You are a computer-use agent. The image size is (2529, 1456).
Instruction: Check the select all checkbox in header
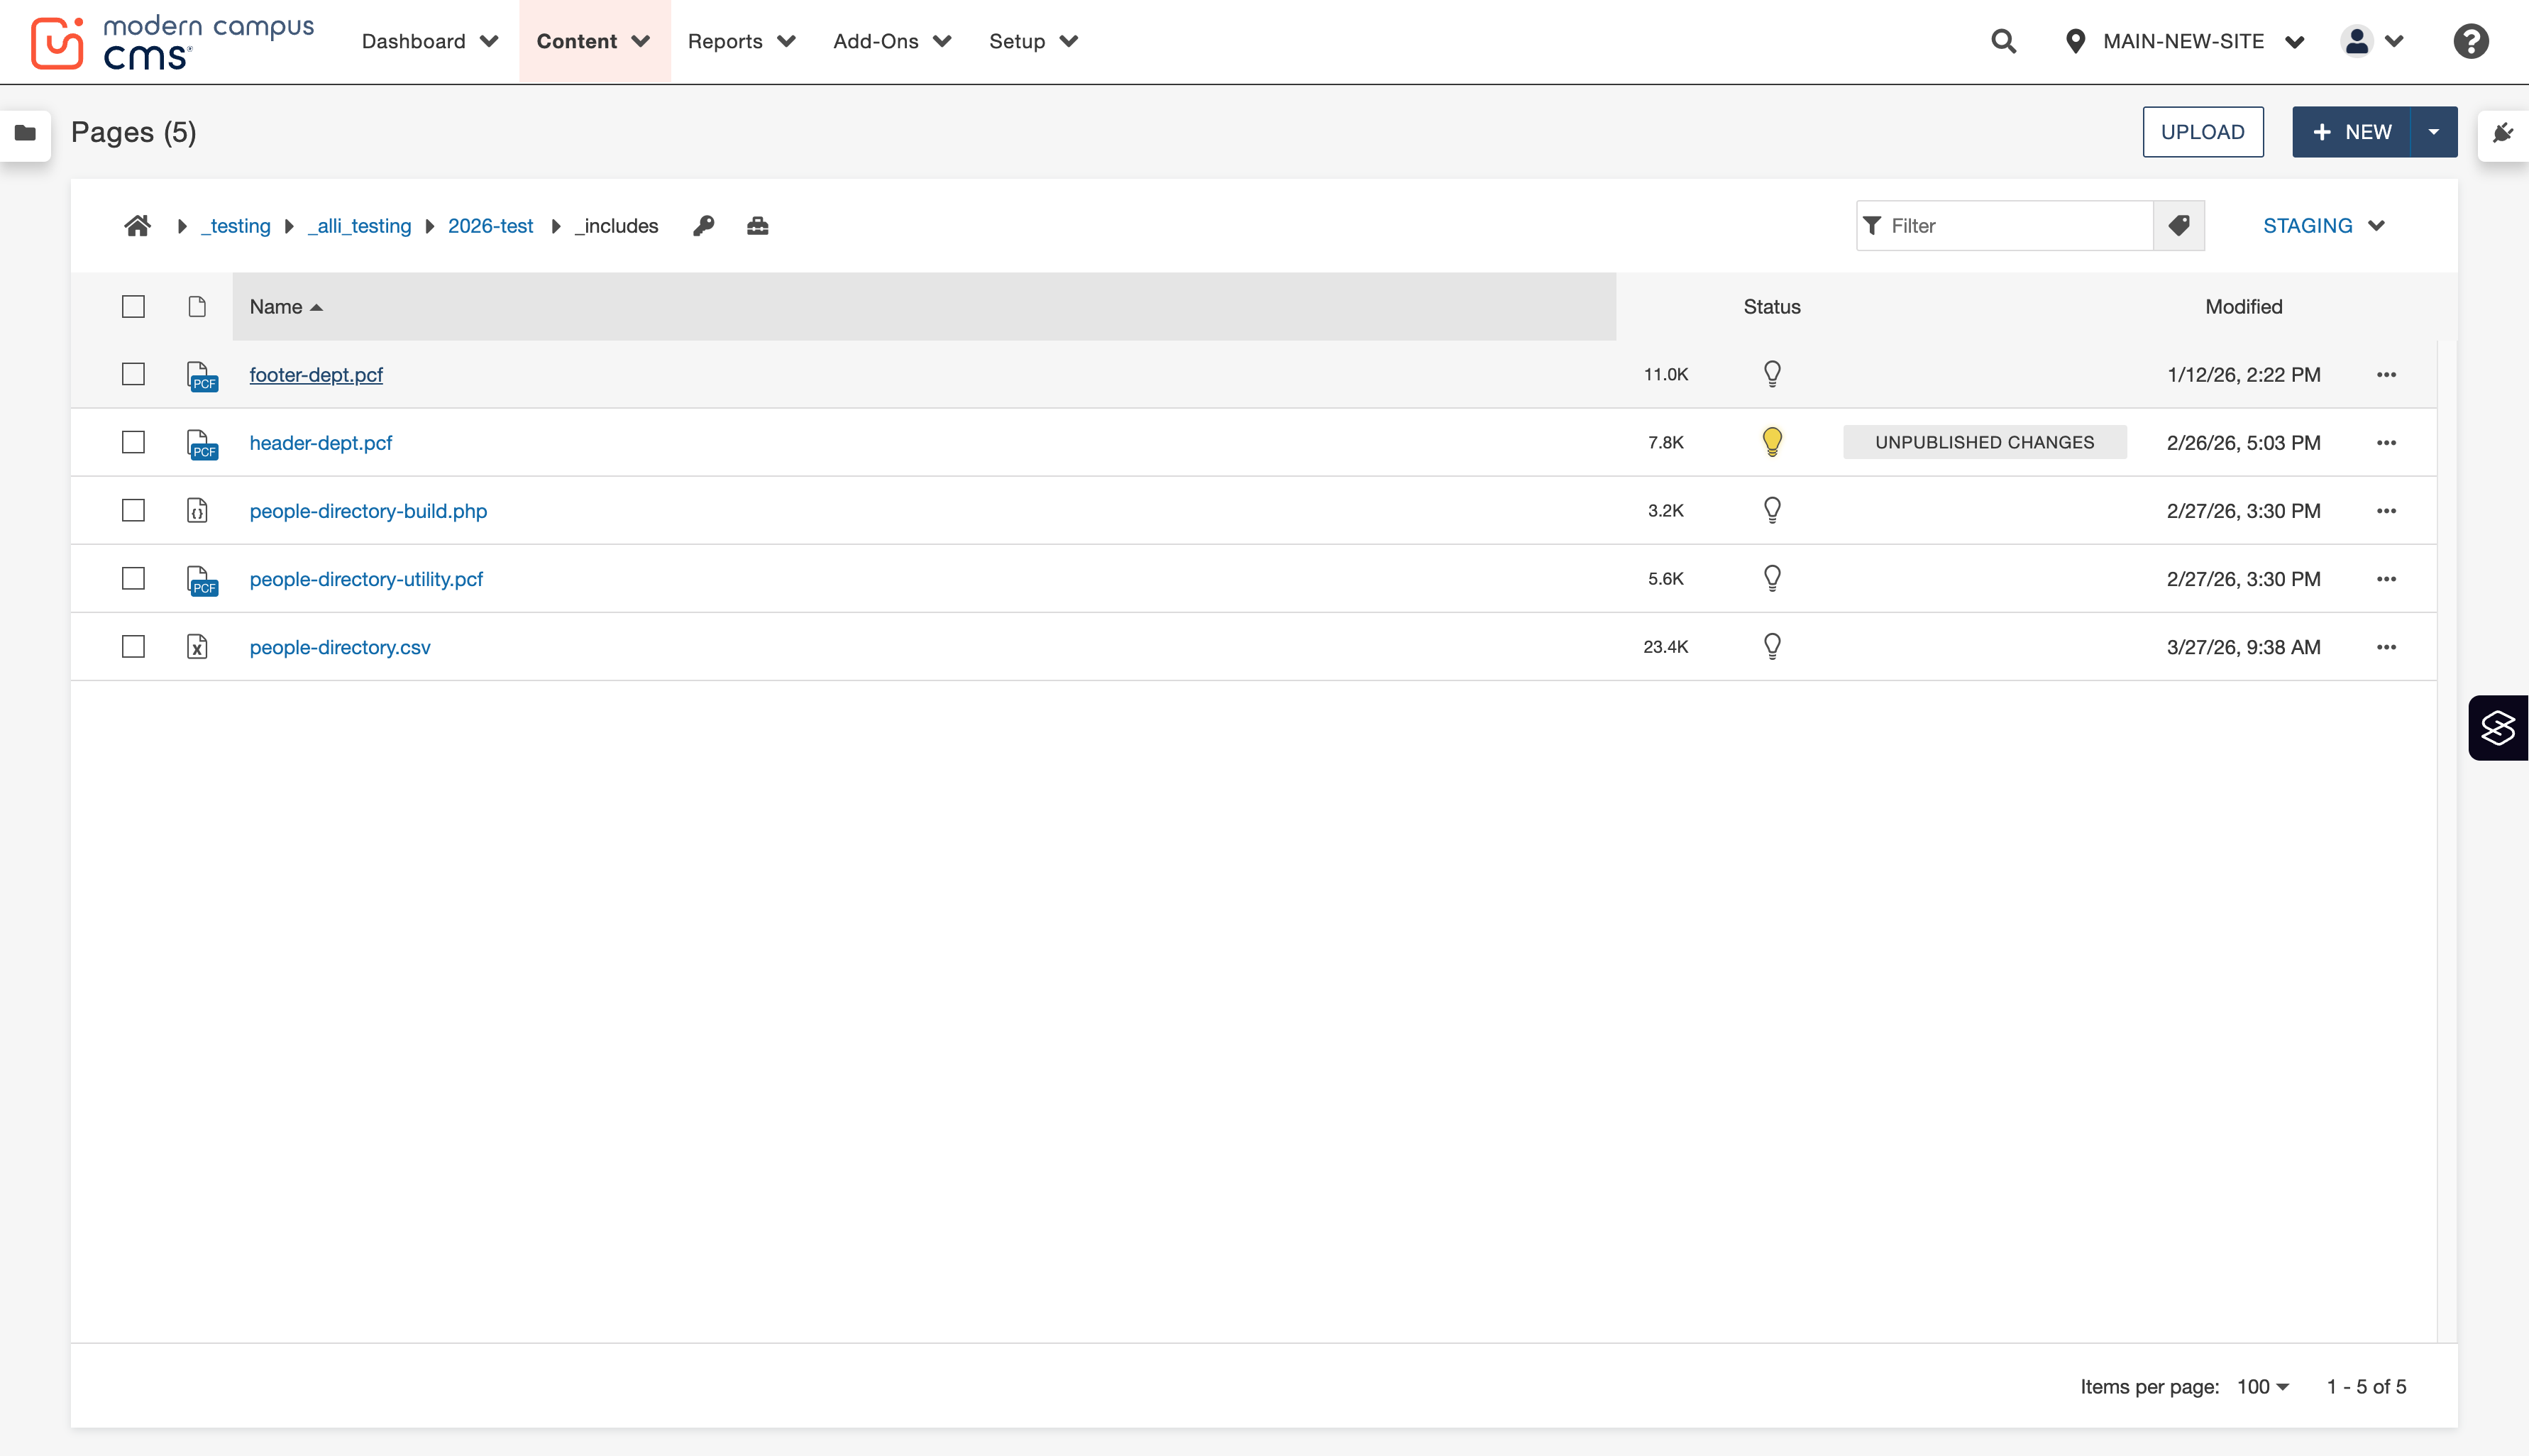133,306
